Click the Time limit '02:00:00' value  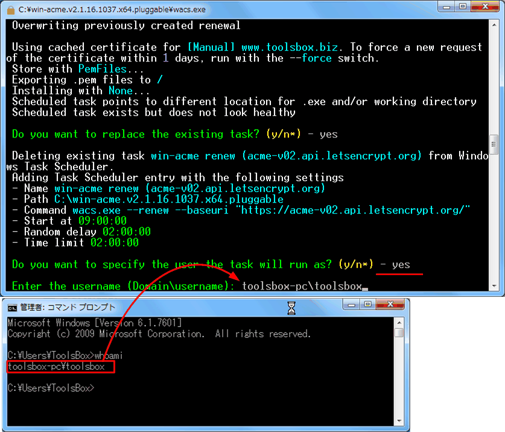(x=114, y=243)
